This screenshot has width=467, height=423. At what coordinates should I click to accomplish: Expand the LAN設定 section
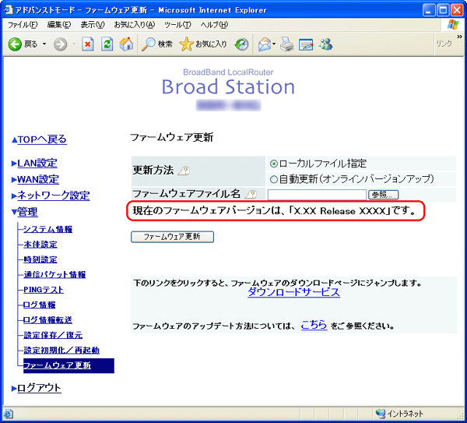(37, 163)
